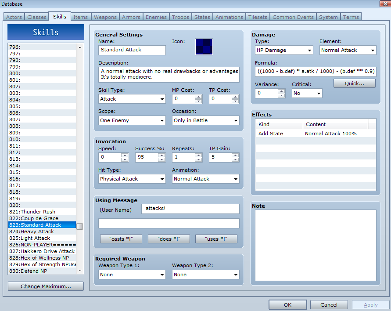Viewport: 391px width, 311px height.
Task: Click the Quick... formula button
Action: coord(354,83)
